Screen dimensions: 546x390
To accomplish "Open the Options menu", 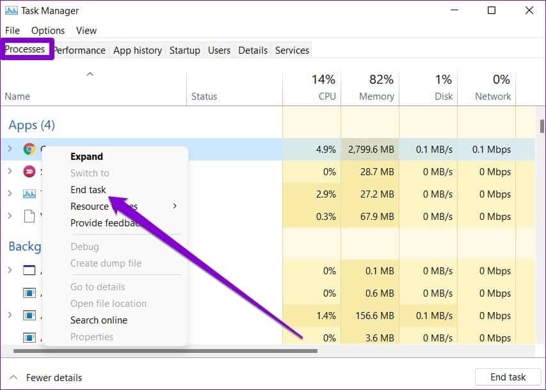I will click(x=48, y=31).
